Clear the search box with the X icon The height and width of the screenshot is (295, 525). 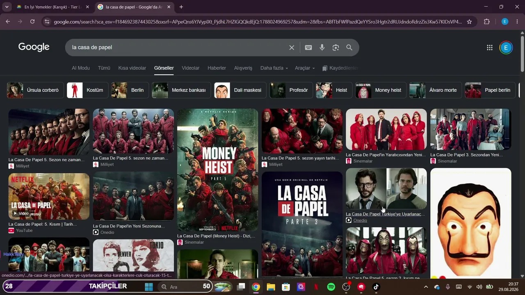292,48
